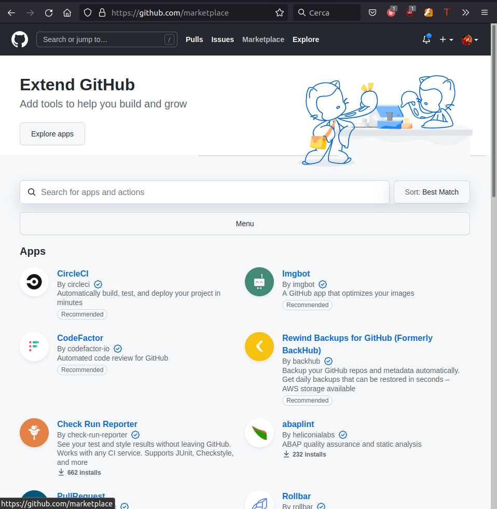Open the CodeFactor app logo
This screenshot has width=497, height=509.
[34, 347]
